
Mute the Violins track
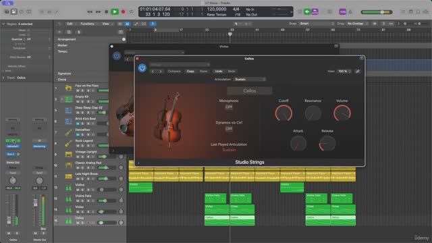pyautogui.click(x=78, y=190)
